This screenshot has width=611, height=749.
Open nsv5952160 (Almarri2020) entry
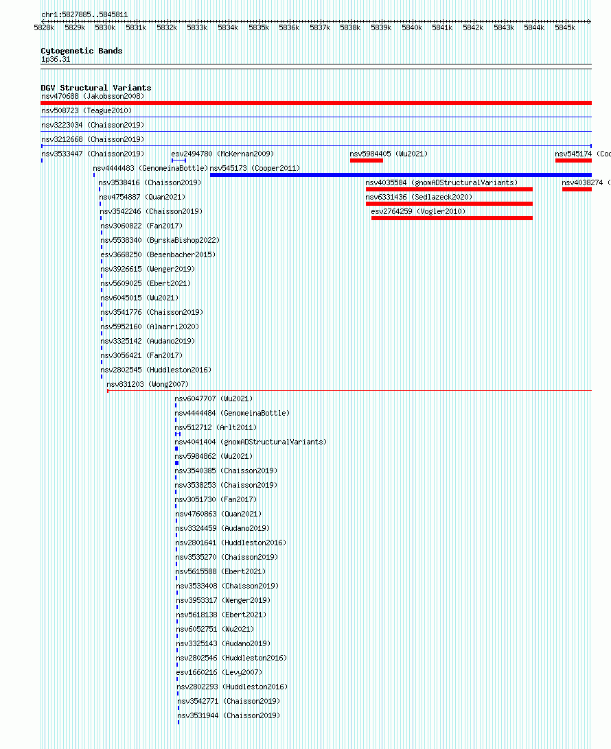point(150,326)
